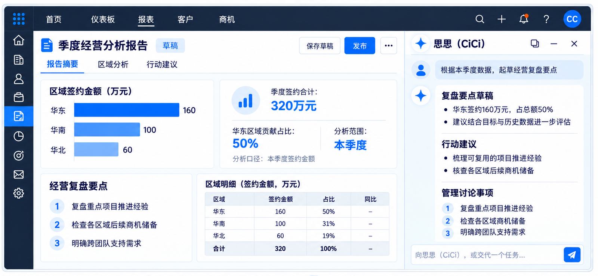This screenshot has height=276, width=598.
Task: Open the pie chart icon in sidebar
Action: coord(19,136)
